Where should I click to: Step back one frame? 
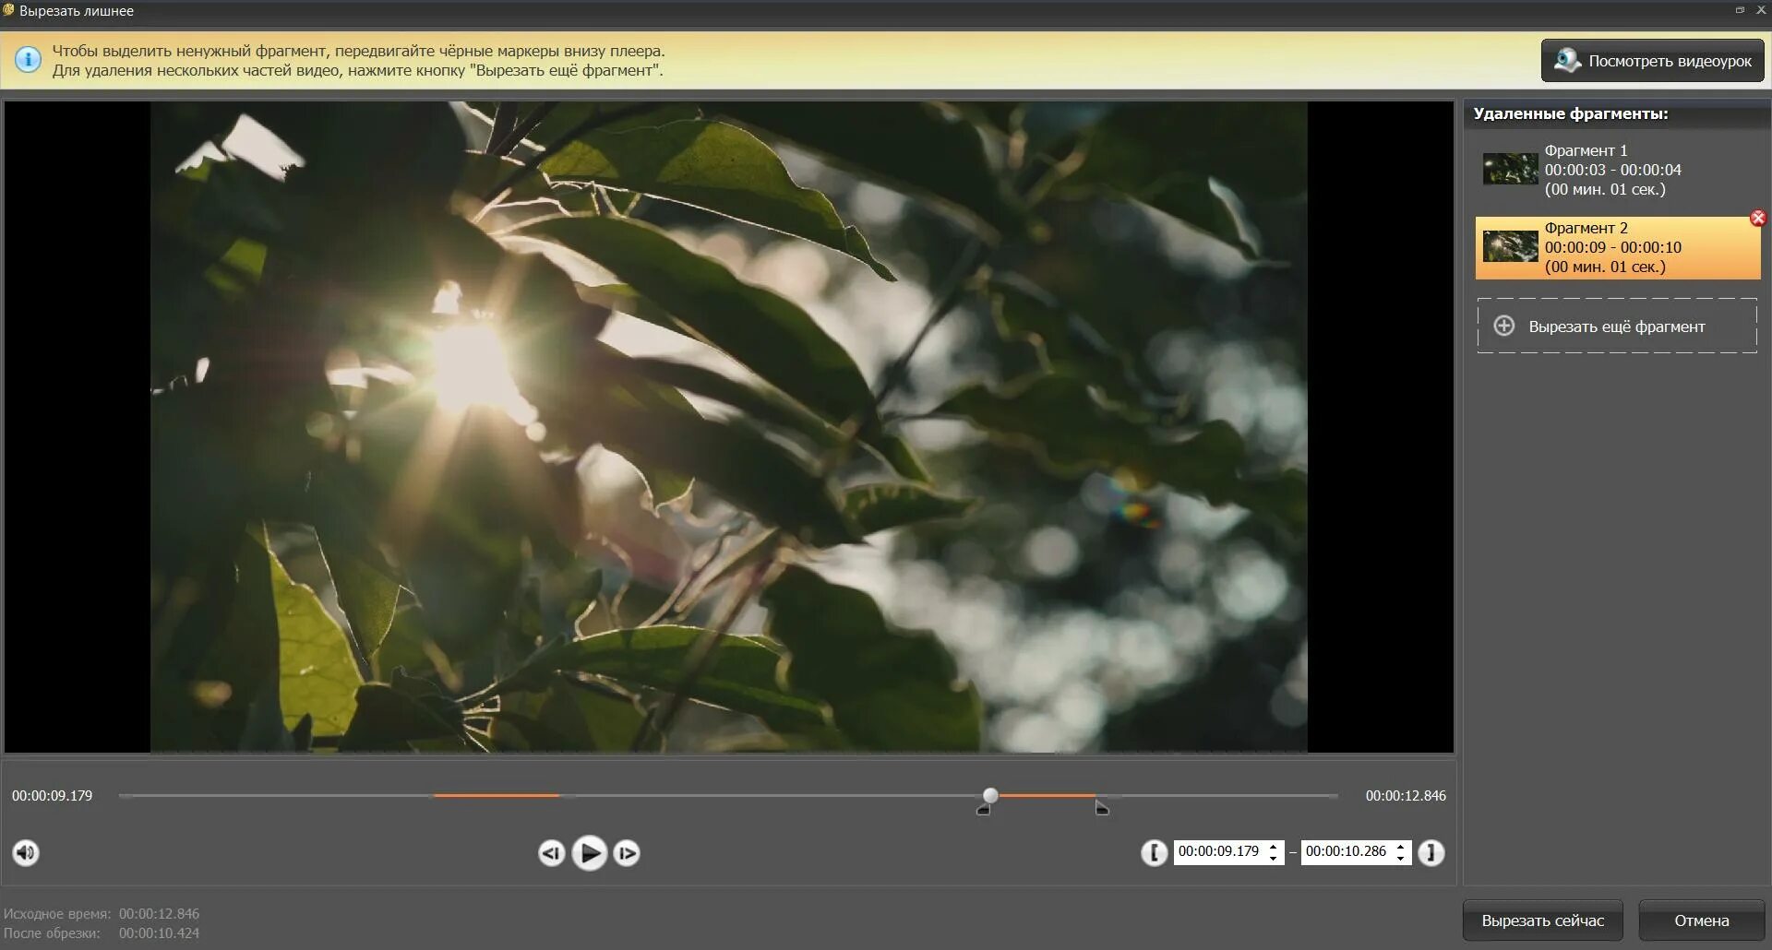551,853
